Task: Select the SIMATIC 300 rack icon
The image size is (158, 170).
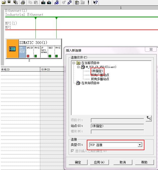Action: coord(12,49)
